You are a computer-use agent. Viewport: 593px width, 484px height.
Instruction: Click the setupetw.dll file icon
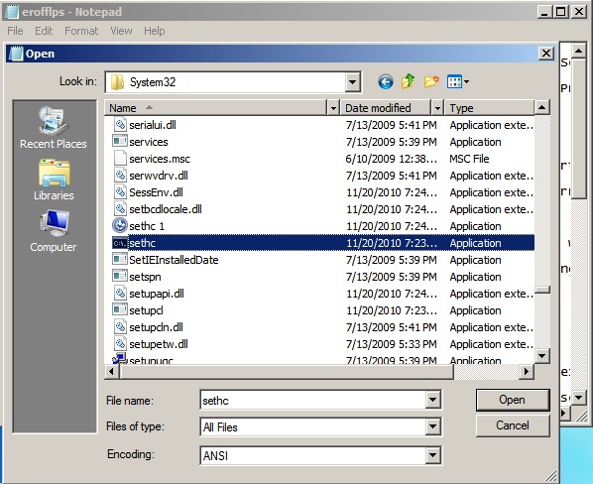pyautogui.click(x=120, y=344)
